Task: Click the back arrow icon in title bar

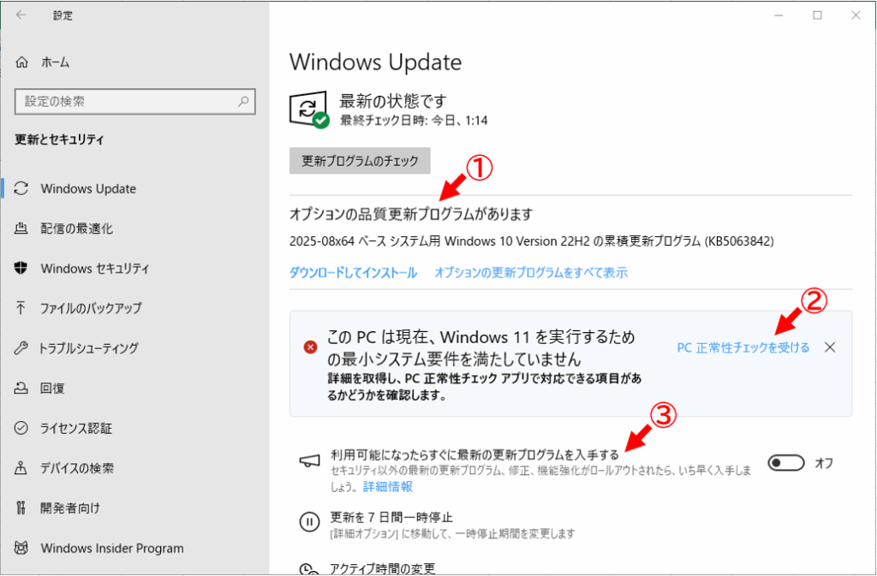Action: tap(21, 15)
